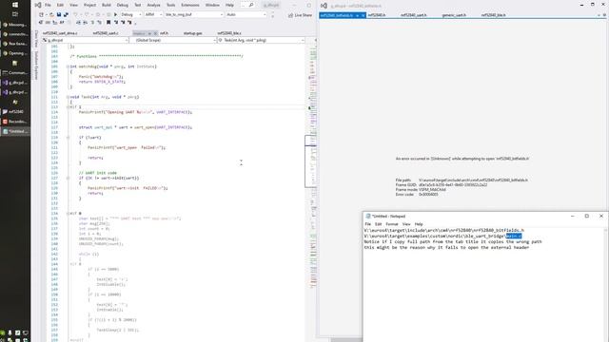Open the Task function member dropdown

(x=261, y=40)
